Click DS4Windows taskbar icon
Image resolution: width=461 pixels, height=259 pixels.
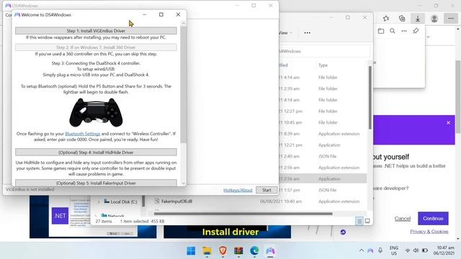[270, 251]
